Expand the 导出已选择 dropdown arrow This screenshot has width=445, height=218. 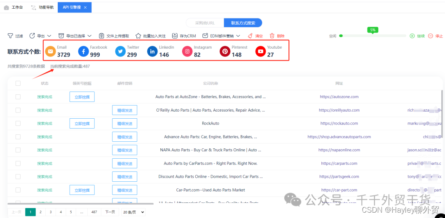tap(89, 36)
